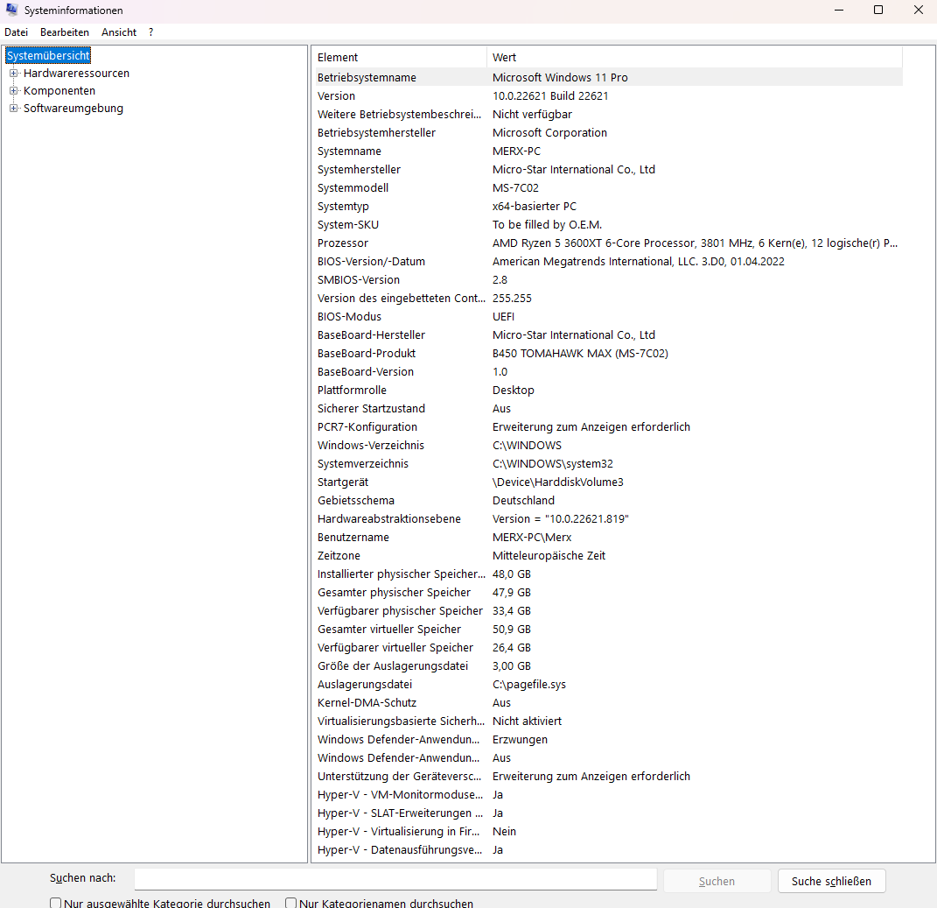Expand the Hardwareressourcen tree node
The width and height of the screenshot is (937, 908).
click(13, 73)
